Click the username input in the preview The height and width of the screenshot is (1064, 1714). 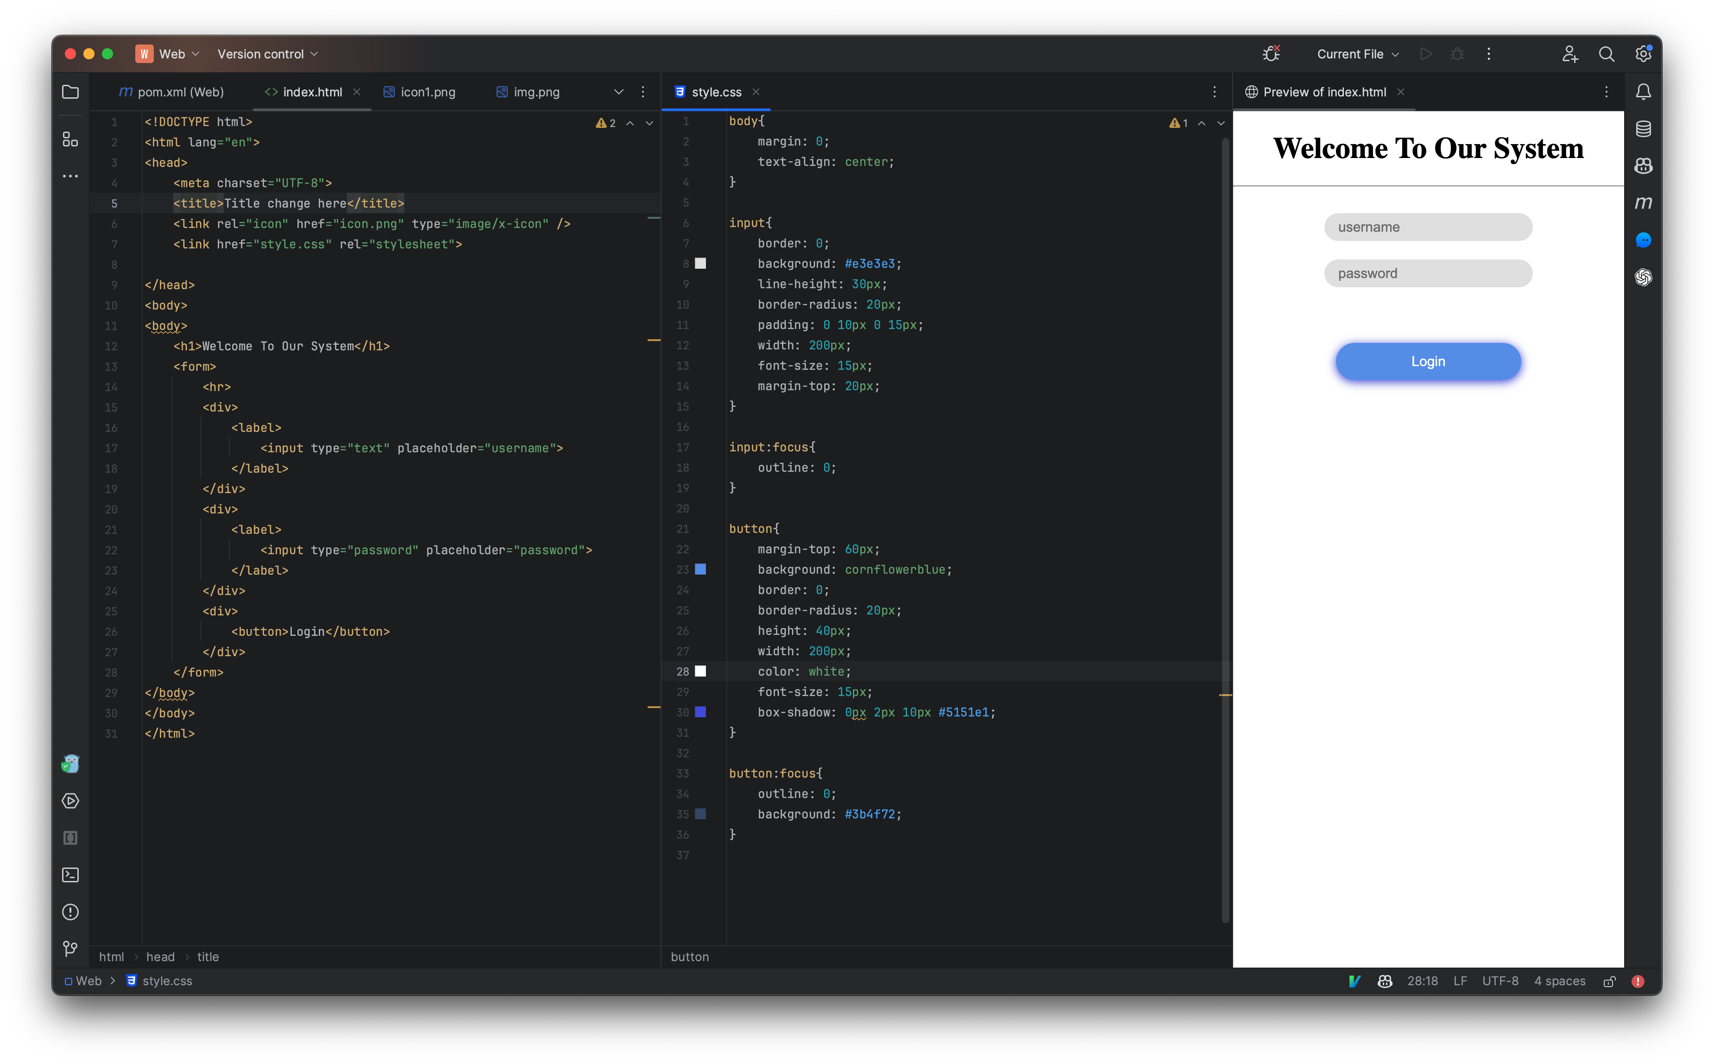pyautogui.click(x=1428, y=227)
